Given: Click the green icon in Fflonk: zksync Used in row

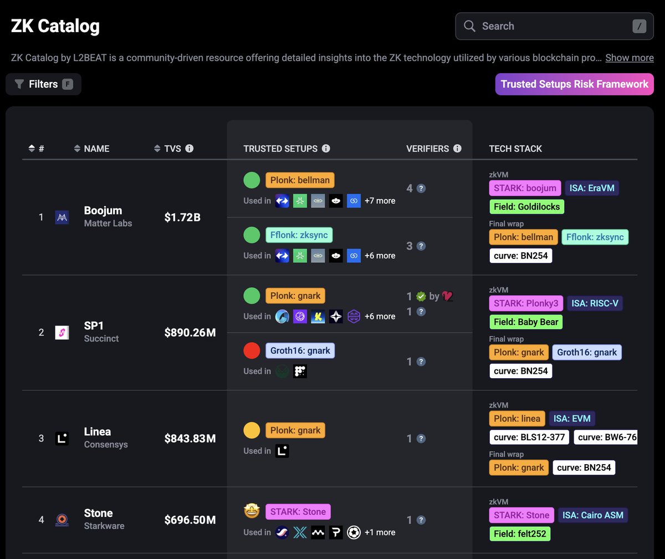Looking at the screenshot, I should tap(300, 256).
